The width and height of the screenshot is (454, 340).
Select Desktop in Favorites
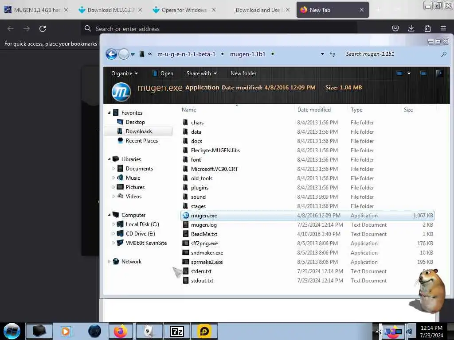tap(135, 122)
